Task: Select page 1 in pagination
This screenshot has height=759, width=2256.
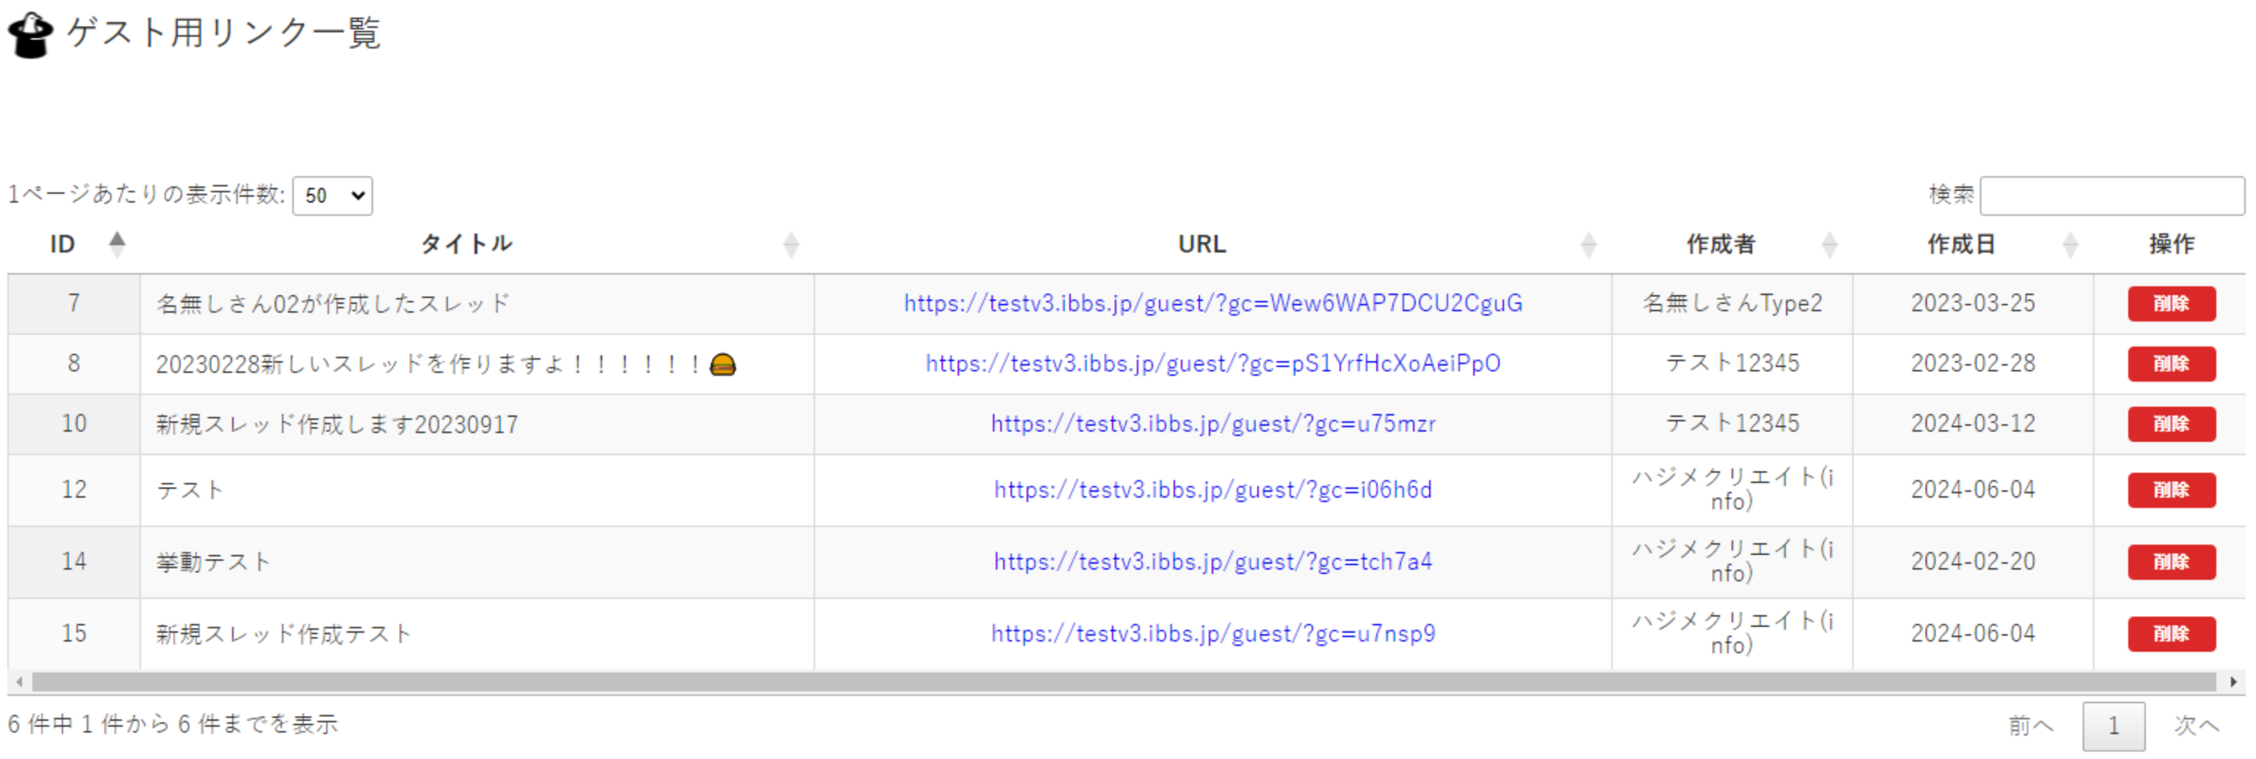Action: 2112,724
